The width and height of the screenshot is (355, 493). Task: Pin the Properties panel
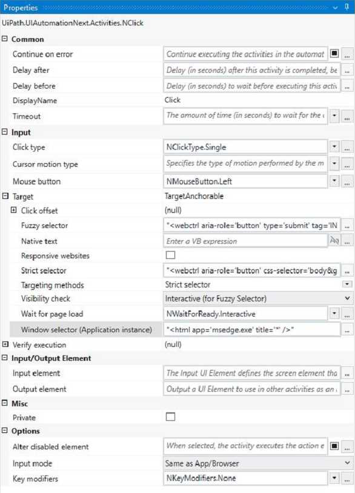347,7
